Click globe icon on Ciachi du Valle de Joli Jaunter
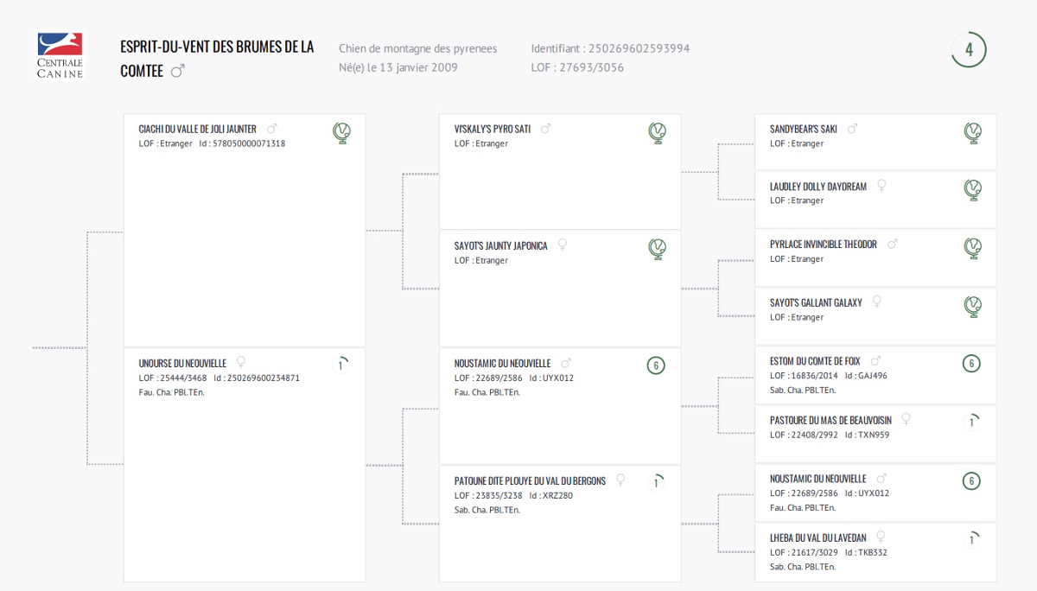The height and width of the screenshot is (591, 1037). pyautogui.click(x=342, y=133)
